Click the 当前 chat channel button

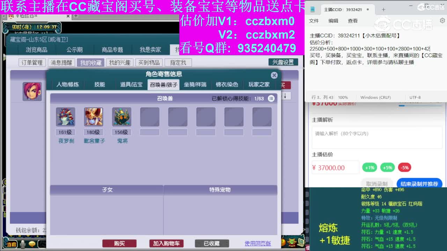pos(12,244)
